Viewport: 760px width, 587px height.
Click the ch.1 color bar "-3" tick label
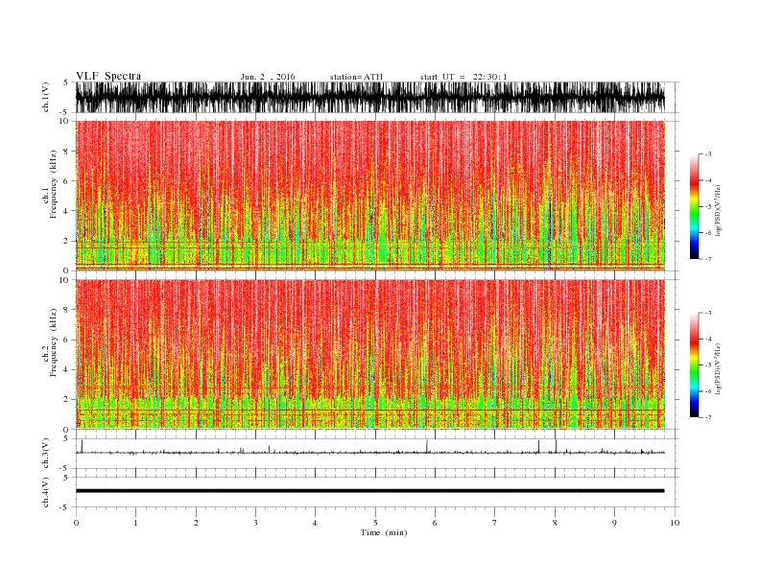[x=708, y=154]
